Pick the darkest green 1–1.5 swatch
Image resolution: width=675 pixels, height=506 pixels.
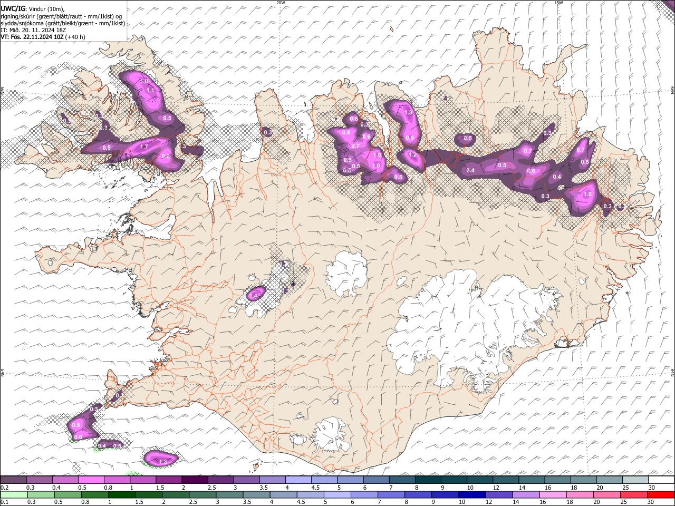(x=121, y=494)
